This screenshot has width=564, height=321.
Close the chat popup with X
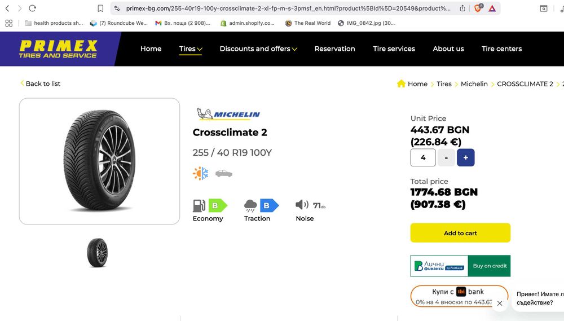point(499,304)
